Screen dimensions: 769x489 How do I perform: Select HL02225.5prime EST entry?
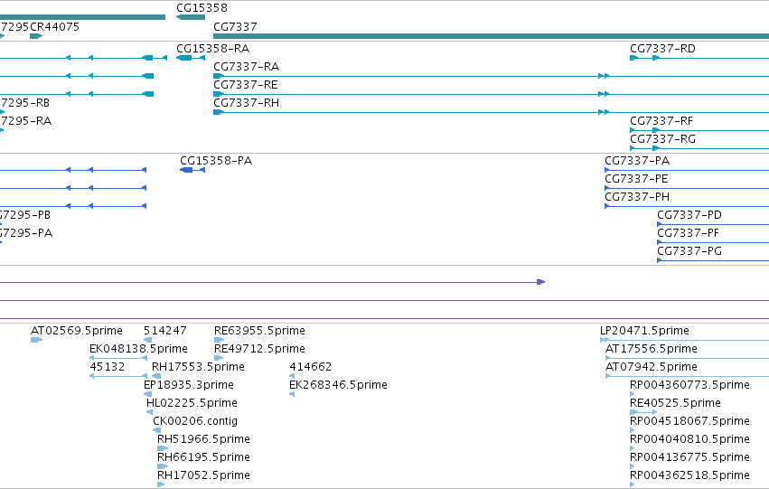pos(192,403)
